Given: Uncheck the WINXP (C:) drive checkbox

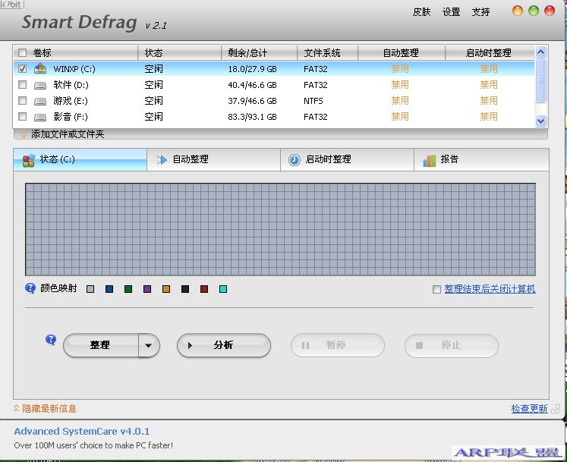Looking at the screenshot, I should pyautogui.click(x=23, y=68).
